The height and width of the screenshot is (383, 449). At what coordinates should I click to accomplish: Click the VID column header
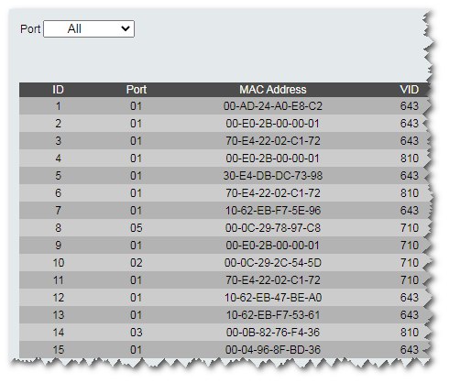click(x=409, y=90)
